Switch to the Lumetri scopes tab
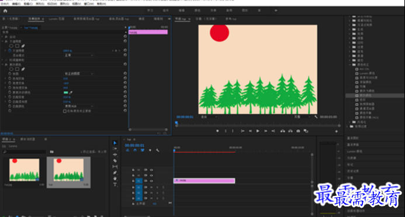405x217 pixels. pyautogui.click(x=56, y=19)
